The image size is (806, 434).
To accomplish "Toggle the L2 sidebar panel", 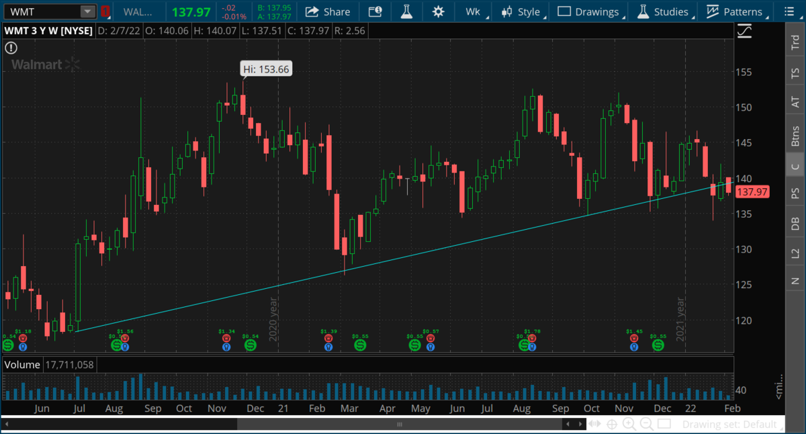I will tap(795, 253).
